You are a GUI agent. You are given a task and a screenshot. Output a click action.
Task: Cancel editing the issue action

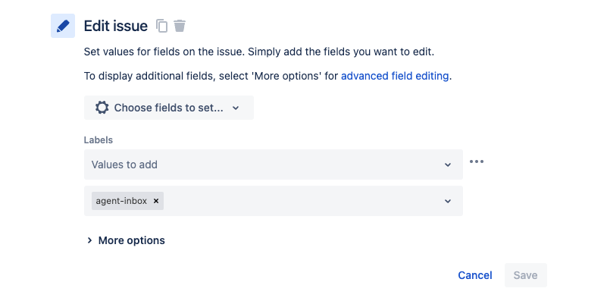(x=475, y=275)
